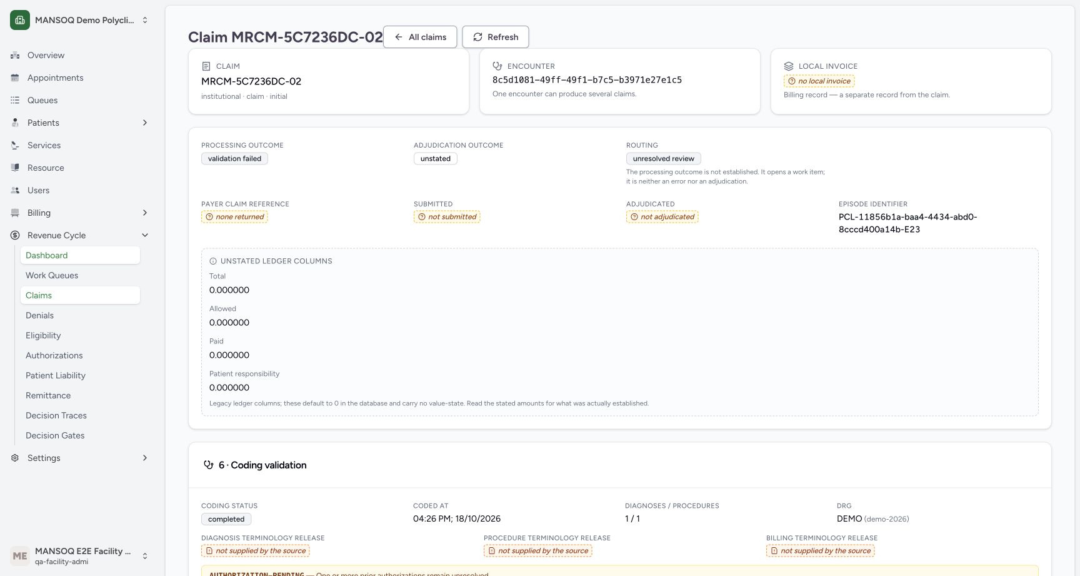Click the ENCOUNTER stethoscope icon
This screenshot has width=1080, height=576.
click(497, 66)
